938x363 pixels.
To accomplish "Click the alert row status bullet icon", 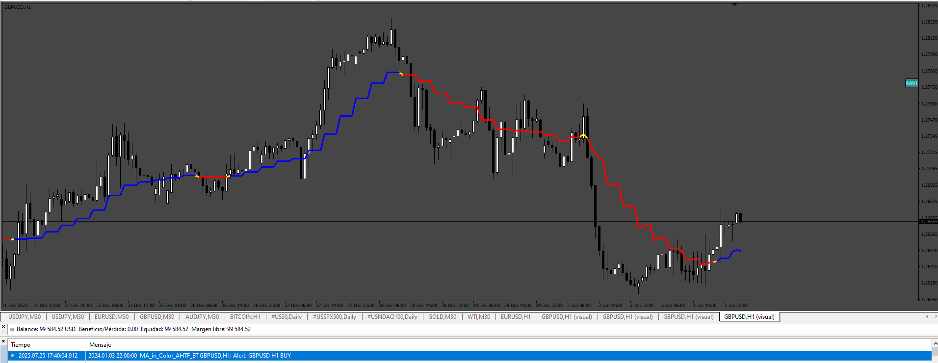I will click(12, 356).
